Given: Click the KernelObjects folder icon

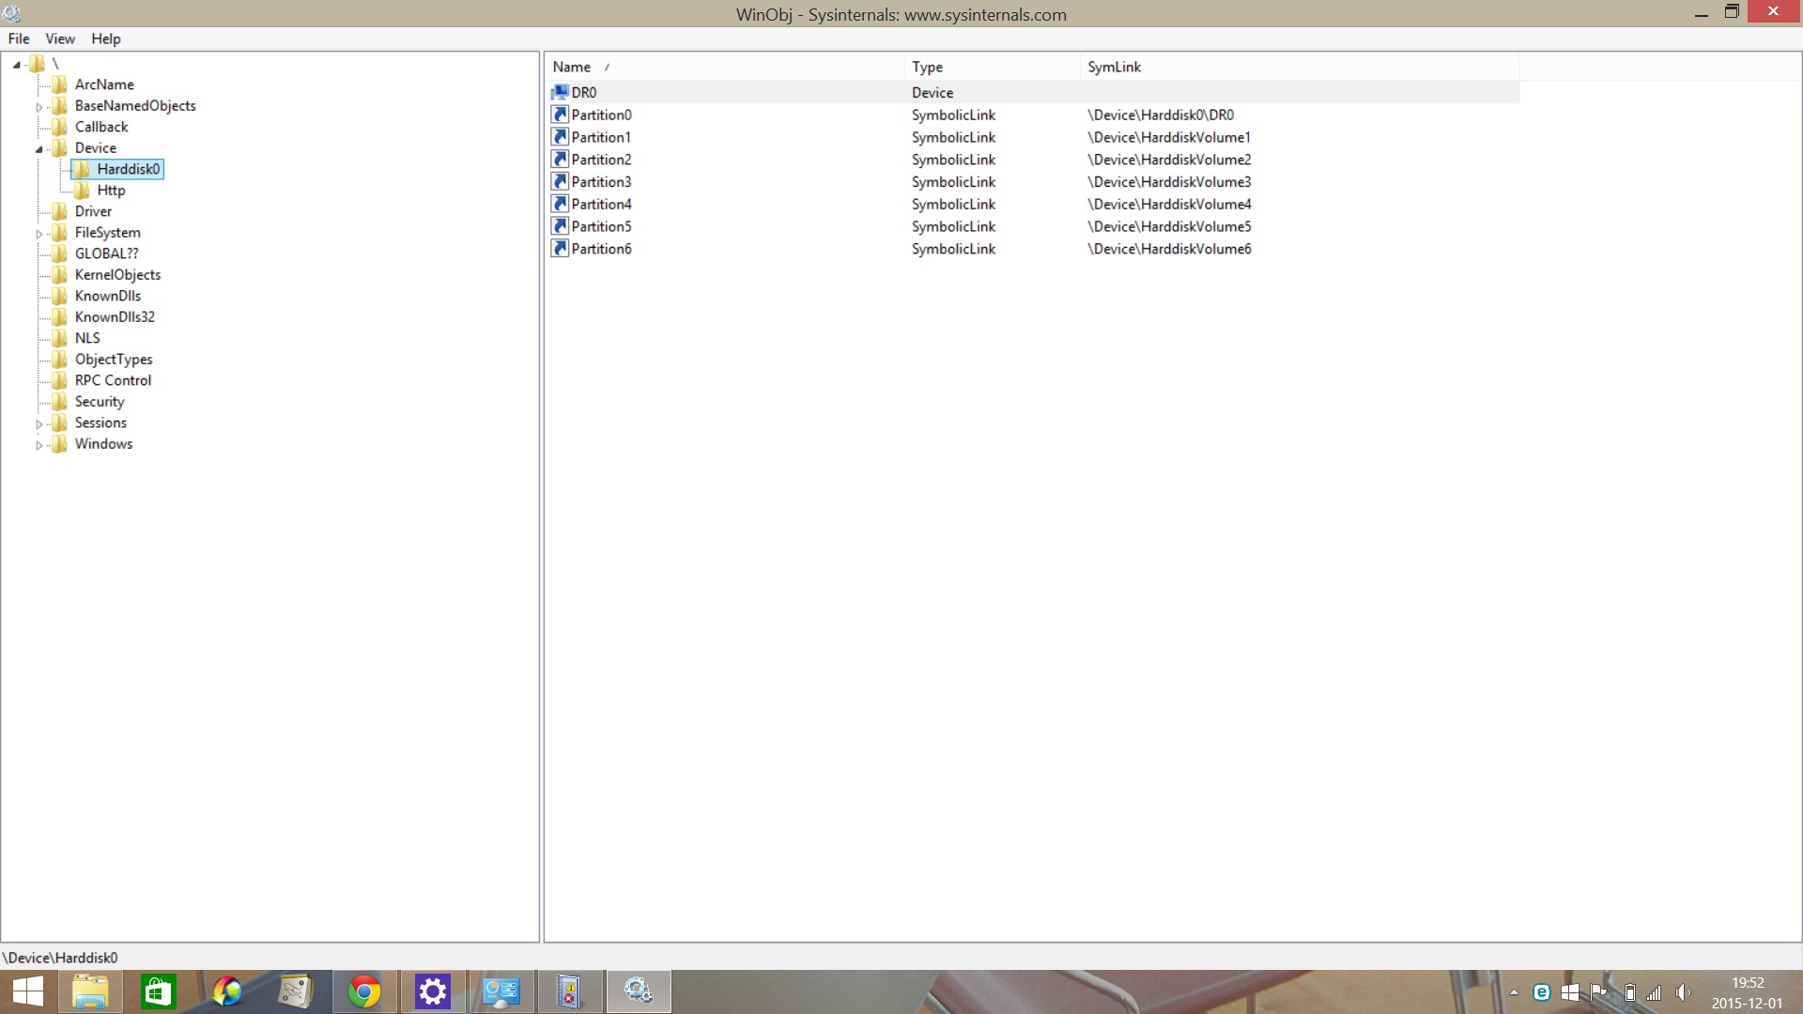Looking at the screenshot, I should [60, 274].
